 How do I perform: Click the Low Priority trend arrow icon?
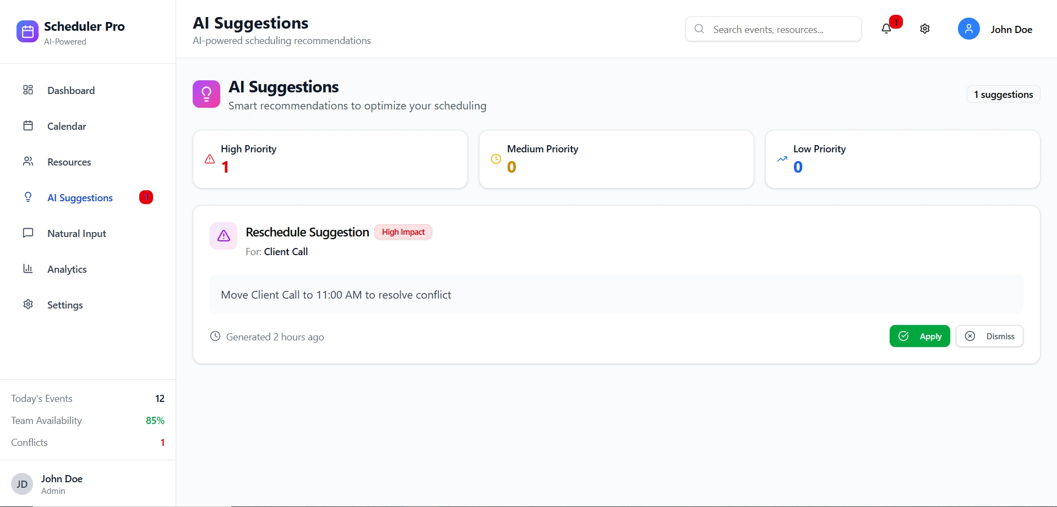[782, 159]
